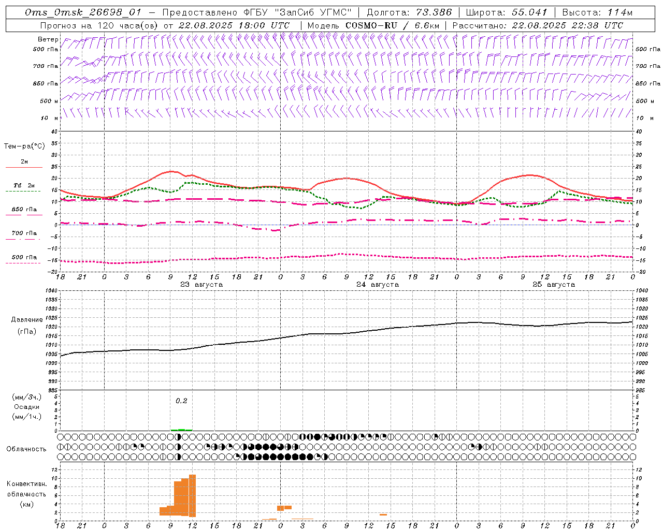This screenshot has height=530, width=663.
Task: Click the green precipitation bar below 0.2
Action: pyautogui.click(x=181, y=430)
